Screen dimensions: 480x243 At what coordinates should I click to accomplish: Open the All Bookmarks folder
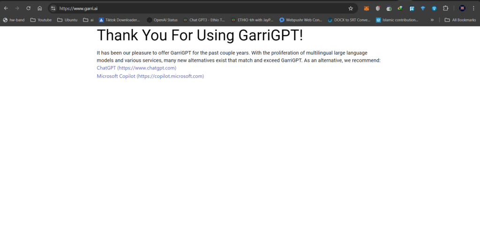coord(460,20)
